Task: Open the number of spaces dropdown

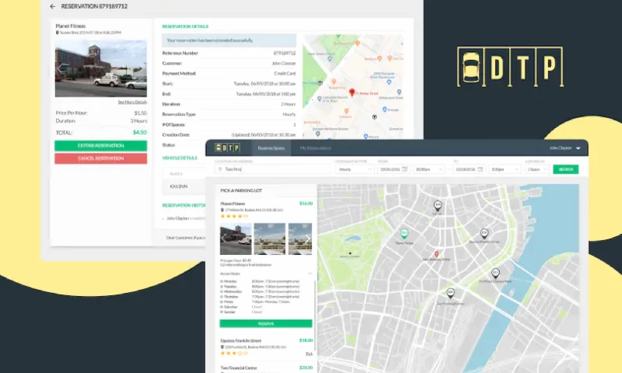Action: tap(536, 169)
